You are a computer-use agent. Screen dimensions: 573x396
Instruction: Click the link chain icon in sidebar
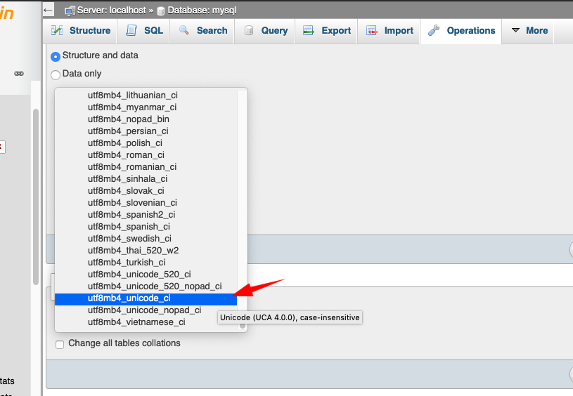(19, 73)
